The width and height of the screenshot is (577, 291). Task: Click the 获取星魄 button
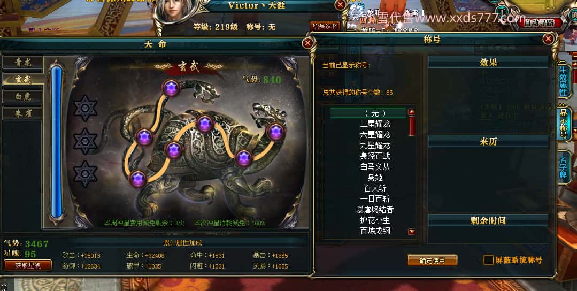pos(28,265)
